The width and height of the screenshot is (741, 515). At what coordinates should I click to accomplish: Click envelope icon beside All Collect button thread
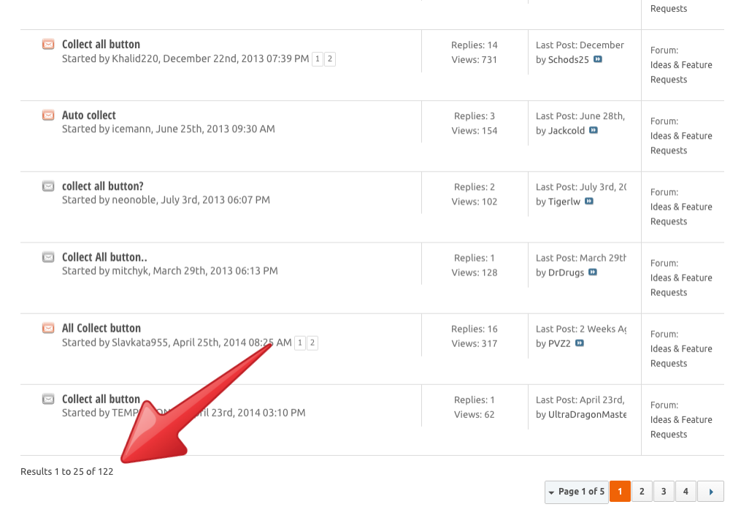click(48, 328)
